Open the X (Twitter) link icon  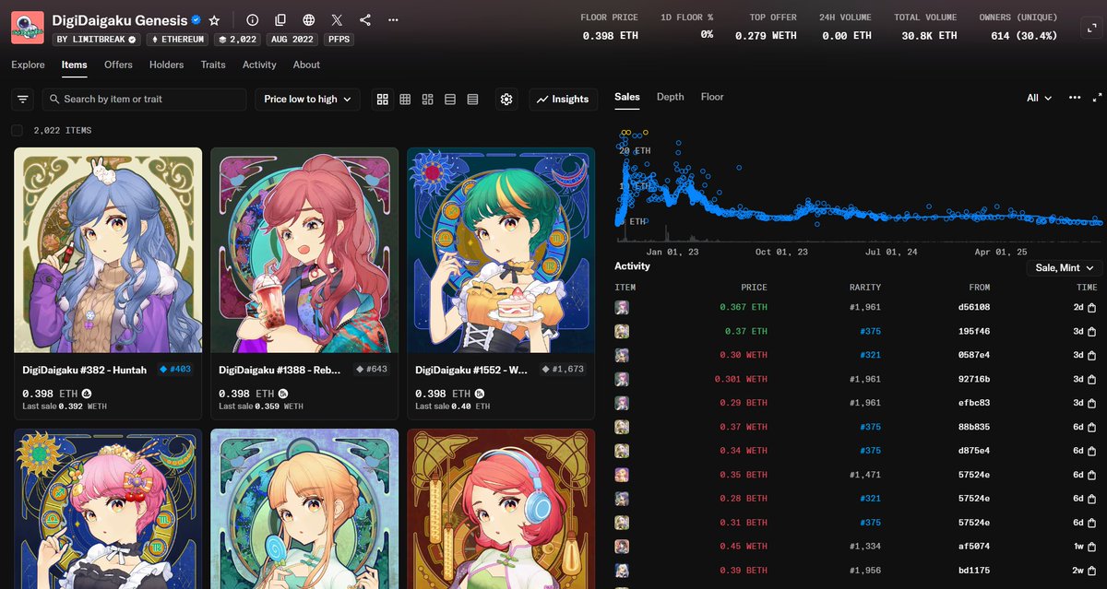[x=337, y=19]
